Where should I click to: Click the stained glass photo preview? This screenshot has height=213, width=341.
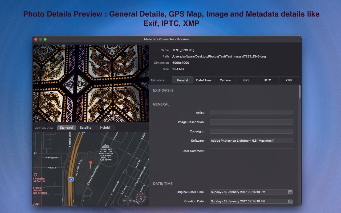point(91,83)
